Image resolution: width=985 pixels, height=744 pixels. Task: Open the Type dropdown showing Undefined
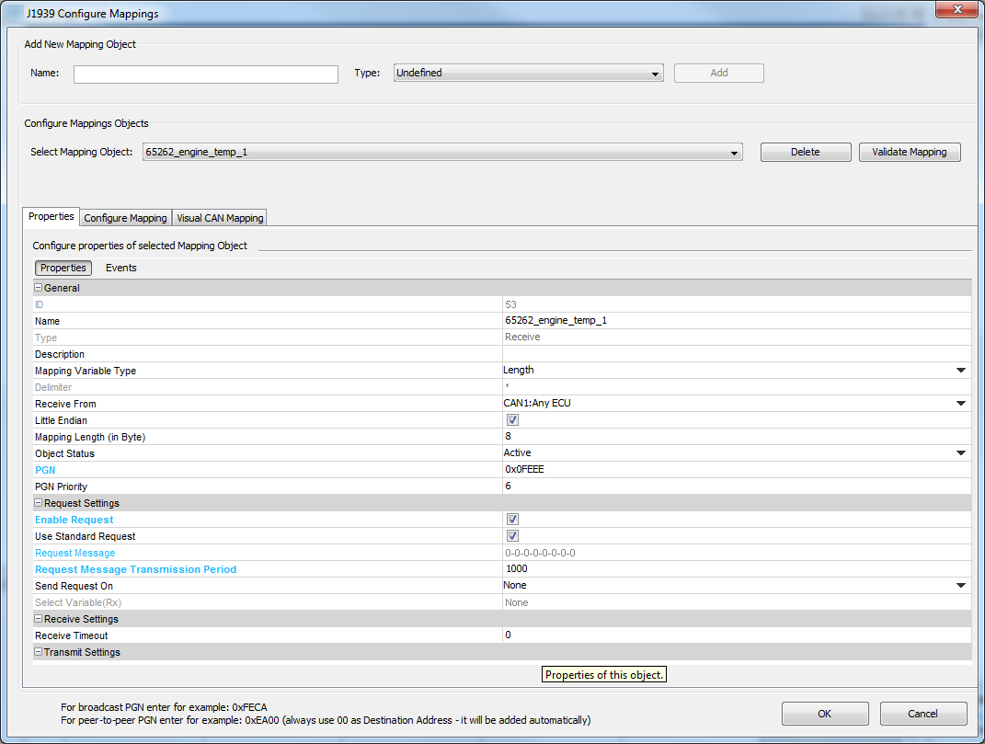pyautogui.click(x=655, y=73)
